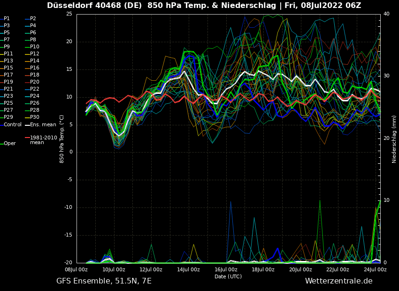
Task: Click the 25 temperature axis tick
Action: pos(69,14)
